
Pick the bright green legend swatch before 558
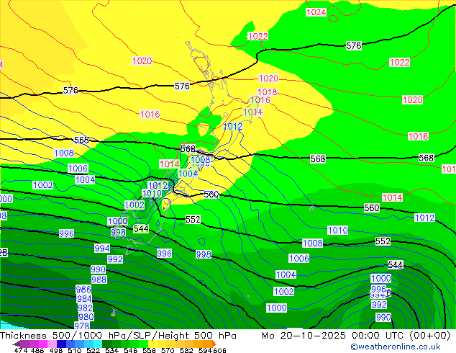coord(144,344)
